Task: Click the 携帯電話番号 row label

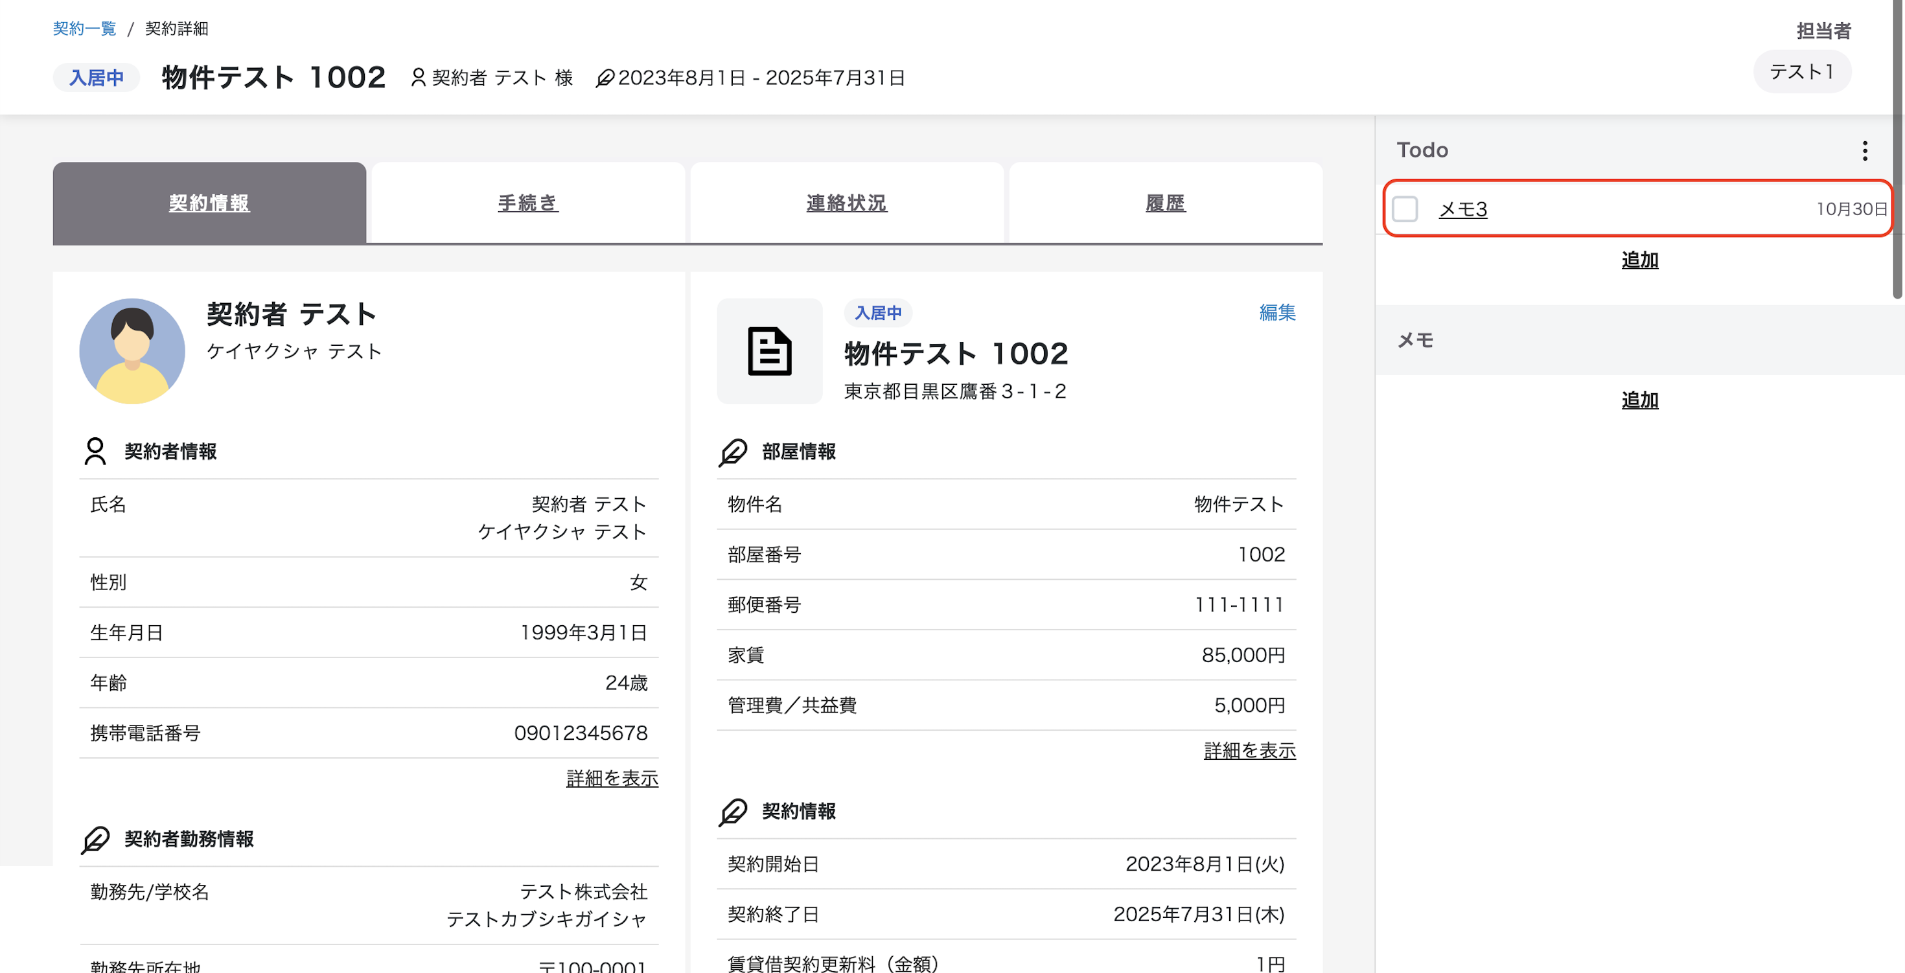Action: click(145, 733)
